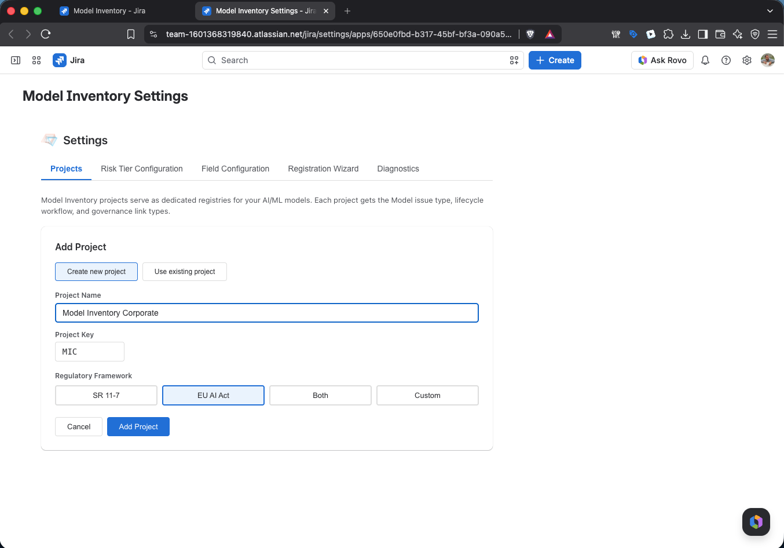The image size is (784, 548).
Task: Open the Rovo chat floating button
Action: coord(756,522)
